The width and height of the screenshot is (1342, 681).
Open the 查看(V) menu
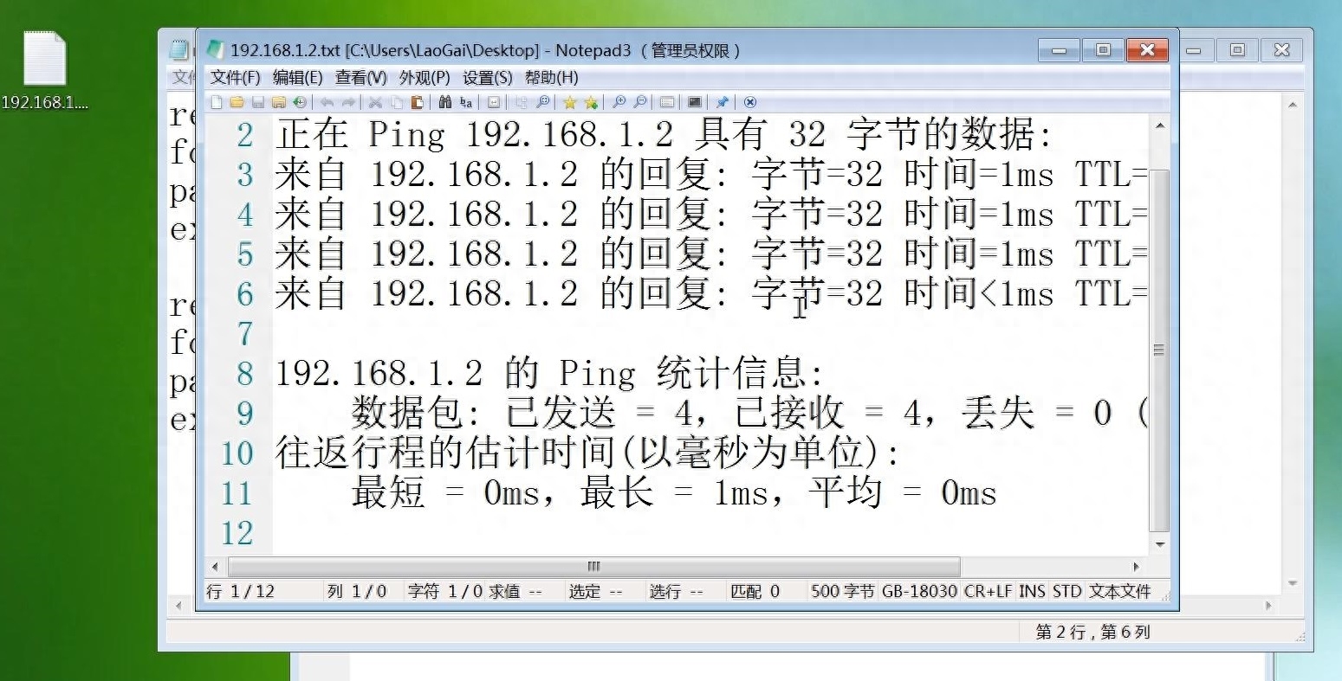(361, 77)
